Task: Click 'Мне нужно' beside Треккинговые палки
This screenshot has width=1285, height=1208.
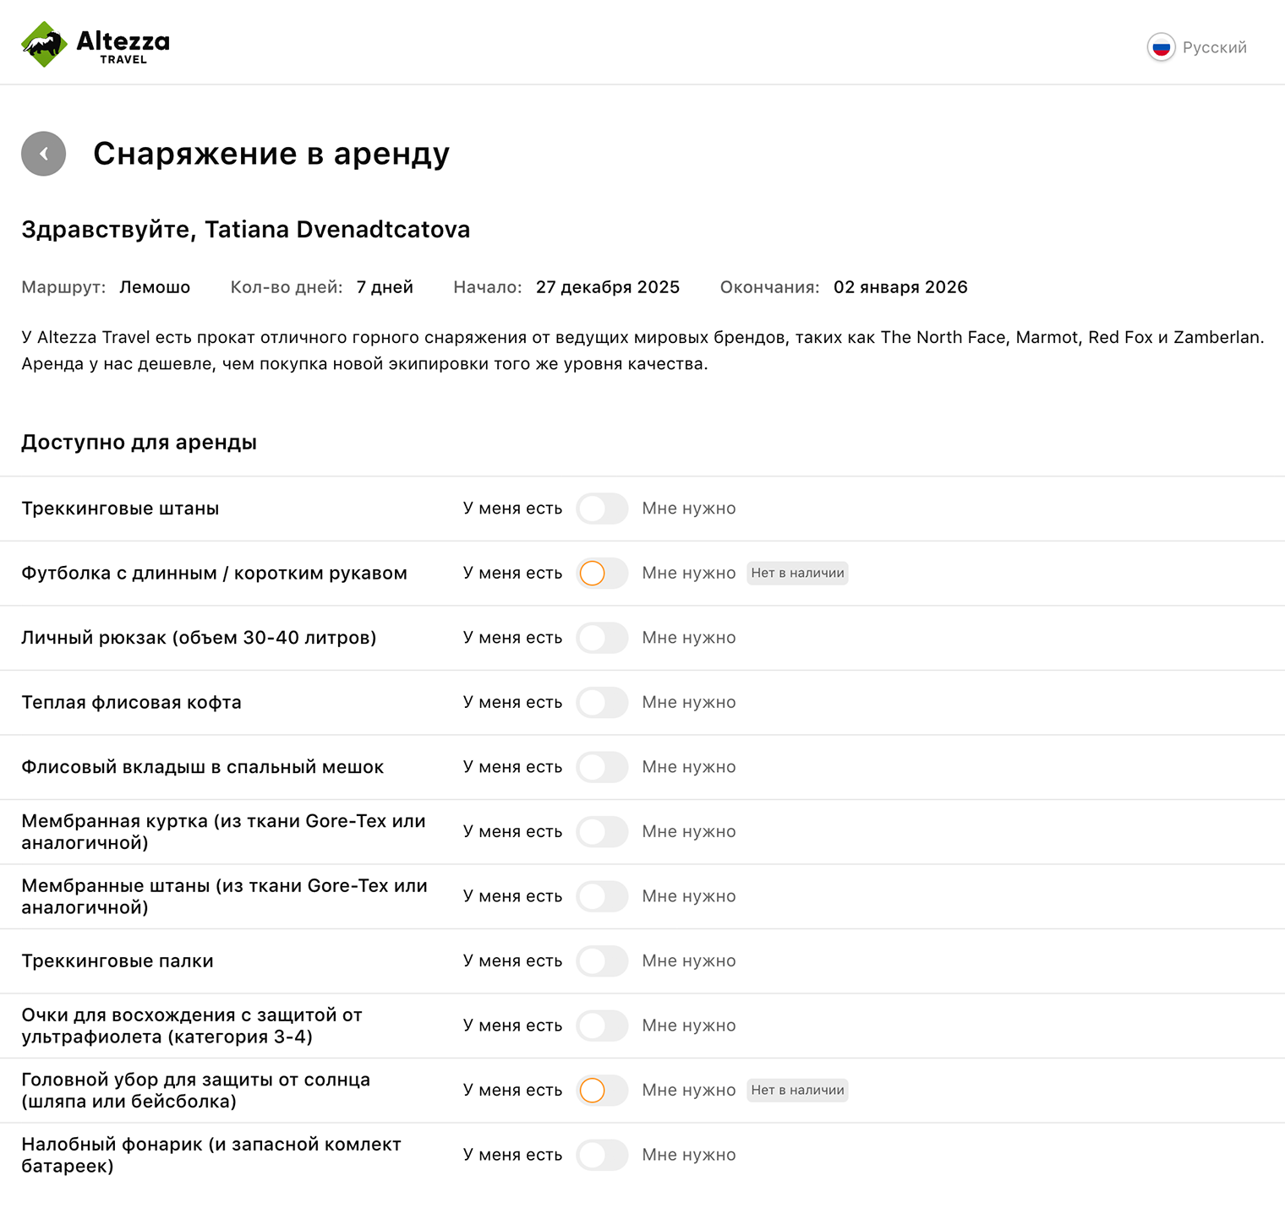Action: click(x=688, y=961)
